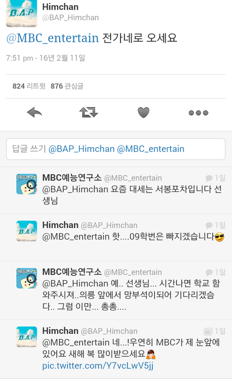Open MBC예능연구소 avatar in first reply
232x379 pixels.
coord(27,184)
